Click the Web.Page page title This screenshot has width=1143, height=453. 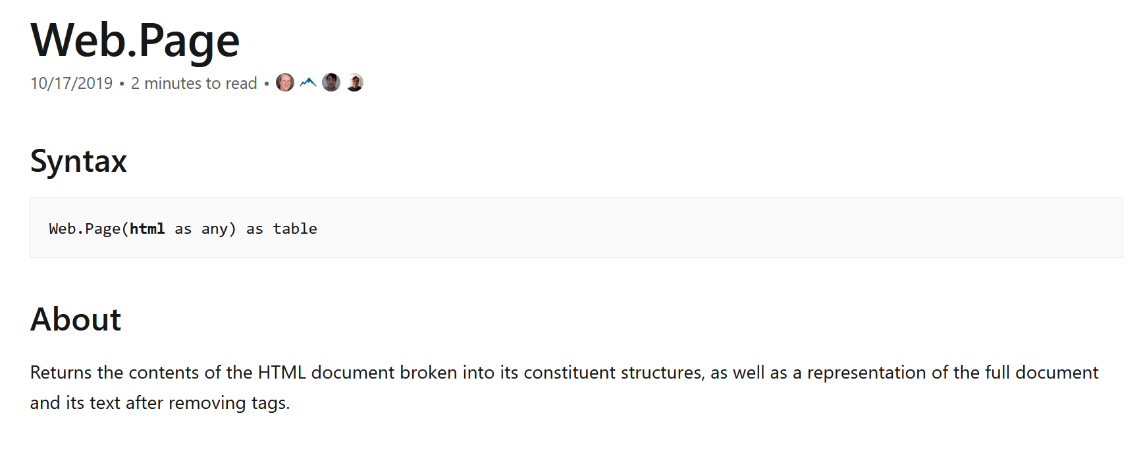[x=135, y=41]
